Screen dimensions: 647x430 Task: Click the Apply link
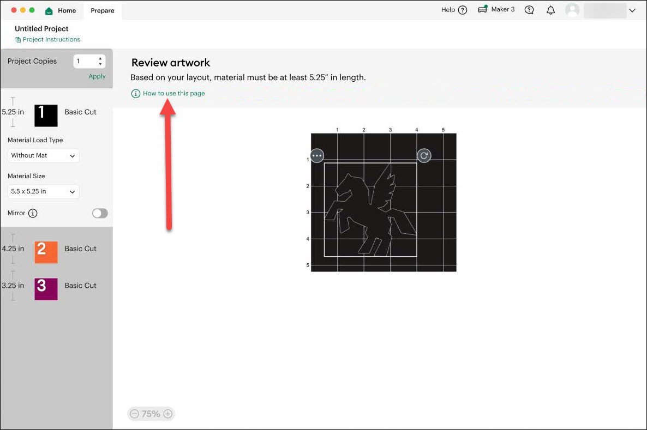coord(97,76)
